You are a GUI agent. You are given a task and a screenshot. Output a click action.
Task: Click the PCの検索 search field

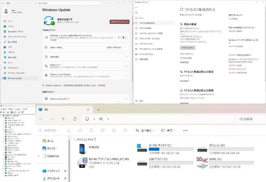tap(251, 119)
